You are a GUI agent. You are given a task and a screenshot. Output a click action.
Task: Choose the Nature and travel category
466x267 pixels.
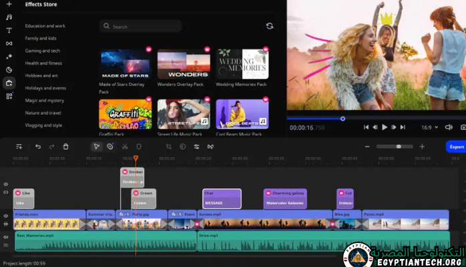(43, 113)
